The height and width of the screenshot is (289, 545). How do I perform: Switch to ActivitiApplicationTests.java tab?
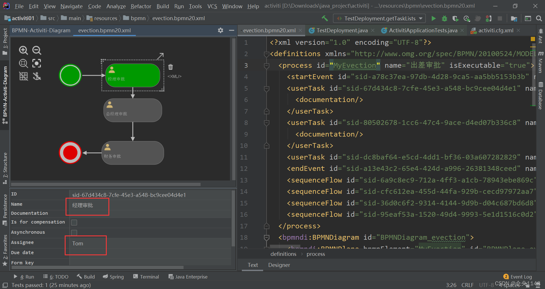click(x=423, y=30)
